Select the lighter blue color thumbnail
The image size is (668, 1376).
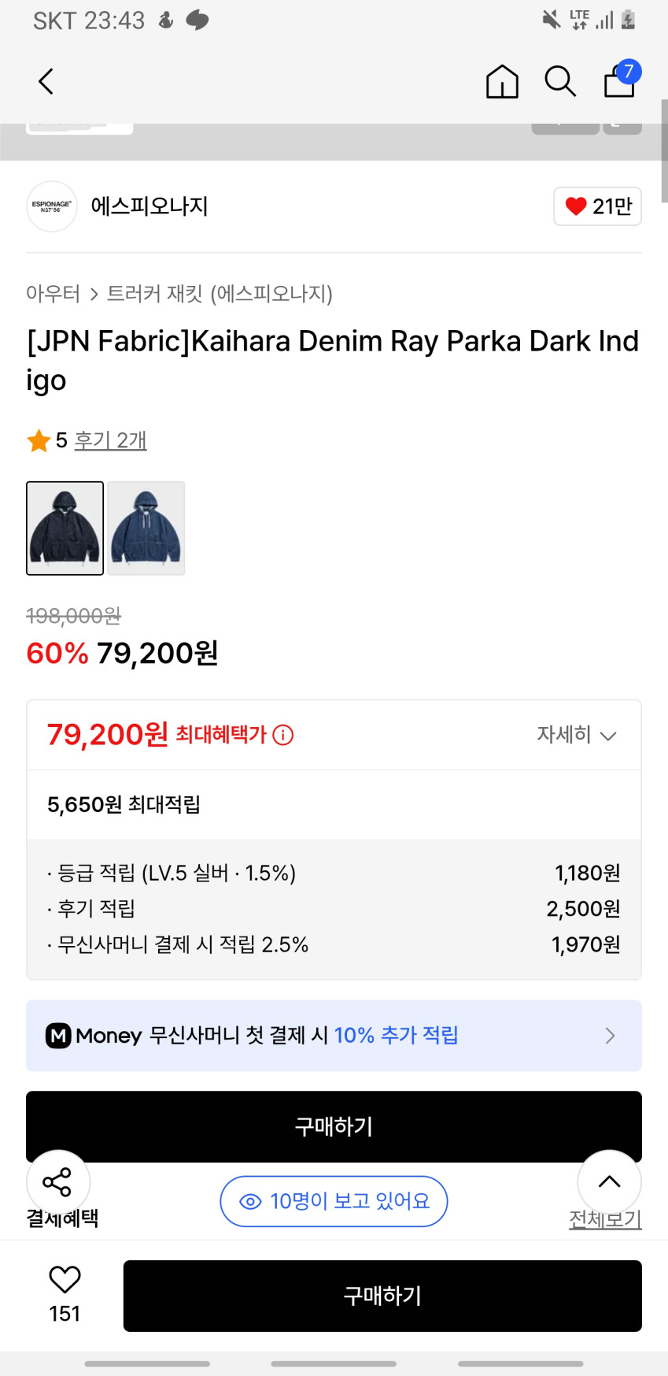(146, 528)
